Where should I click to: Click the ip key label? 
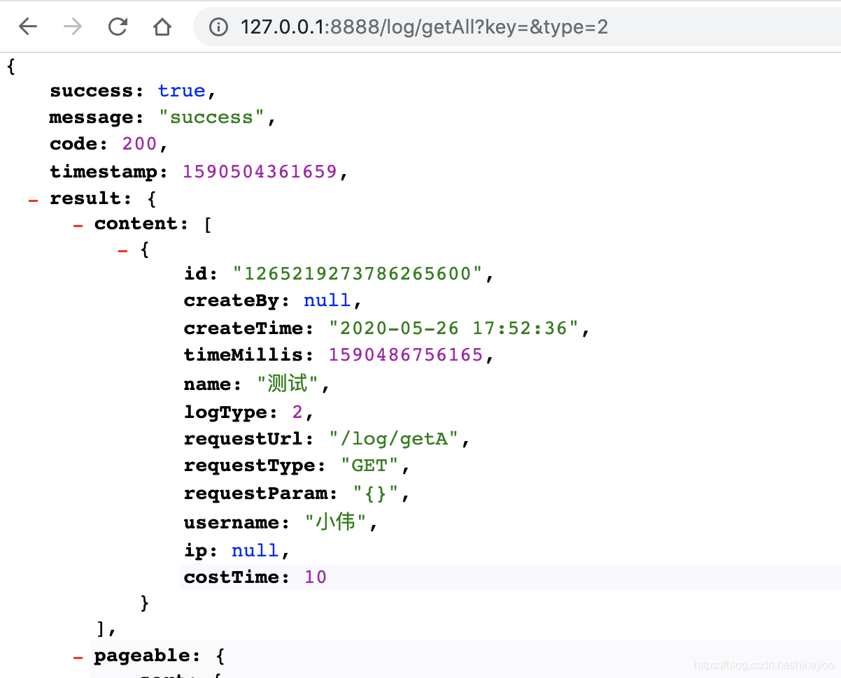point(202,551)
